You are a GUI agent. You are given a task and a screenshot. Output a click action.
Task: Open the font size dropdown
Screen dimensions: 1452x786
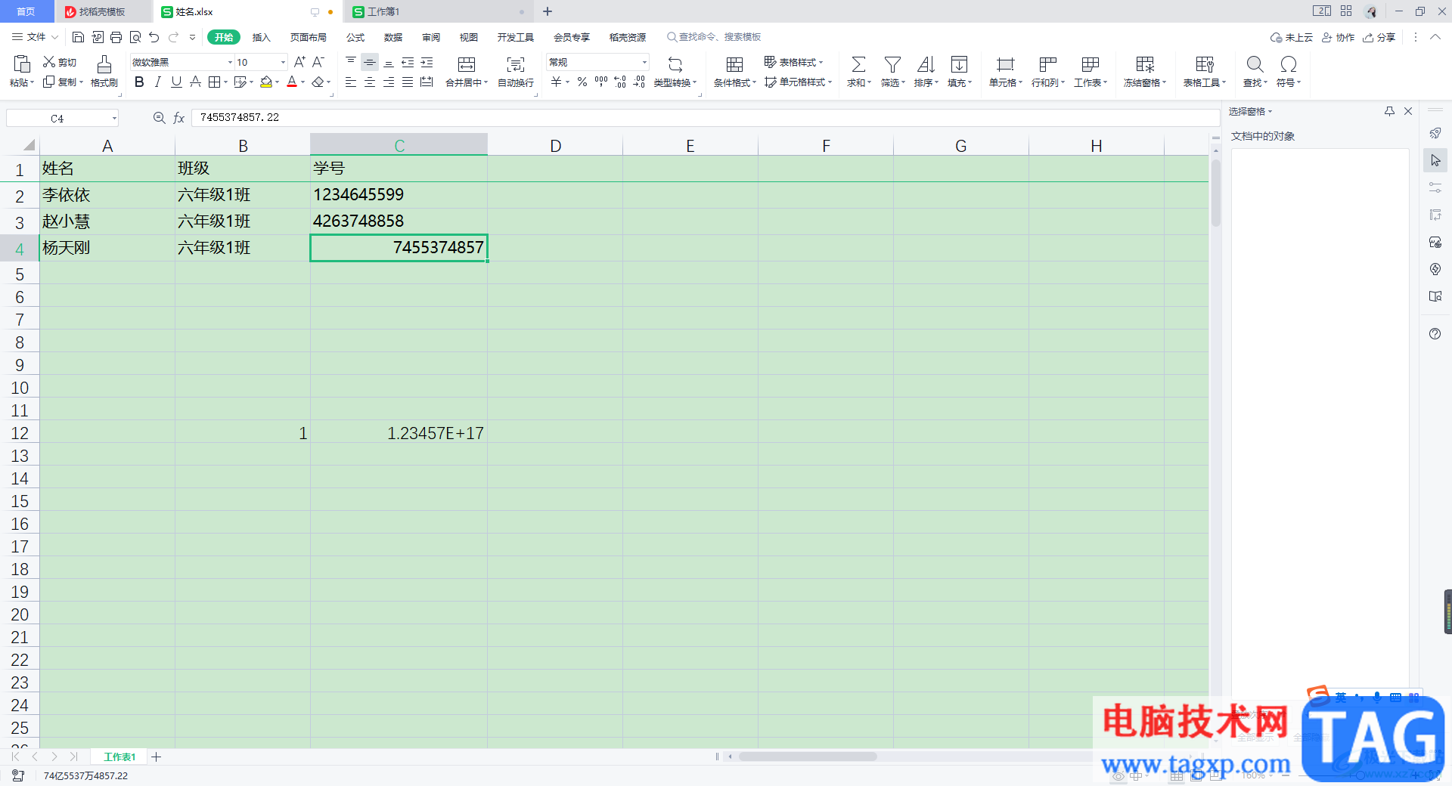(x=283, y=62)
